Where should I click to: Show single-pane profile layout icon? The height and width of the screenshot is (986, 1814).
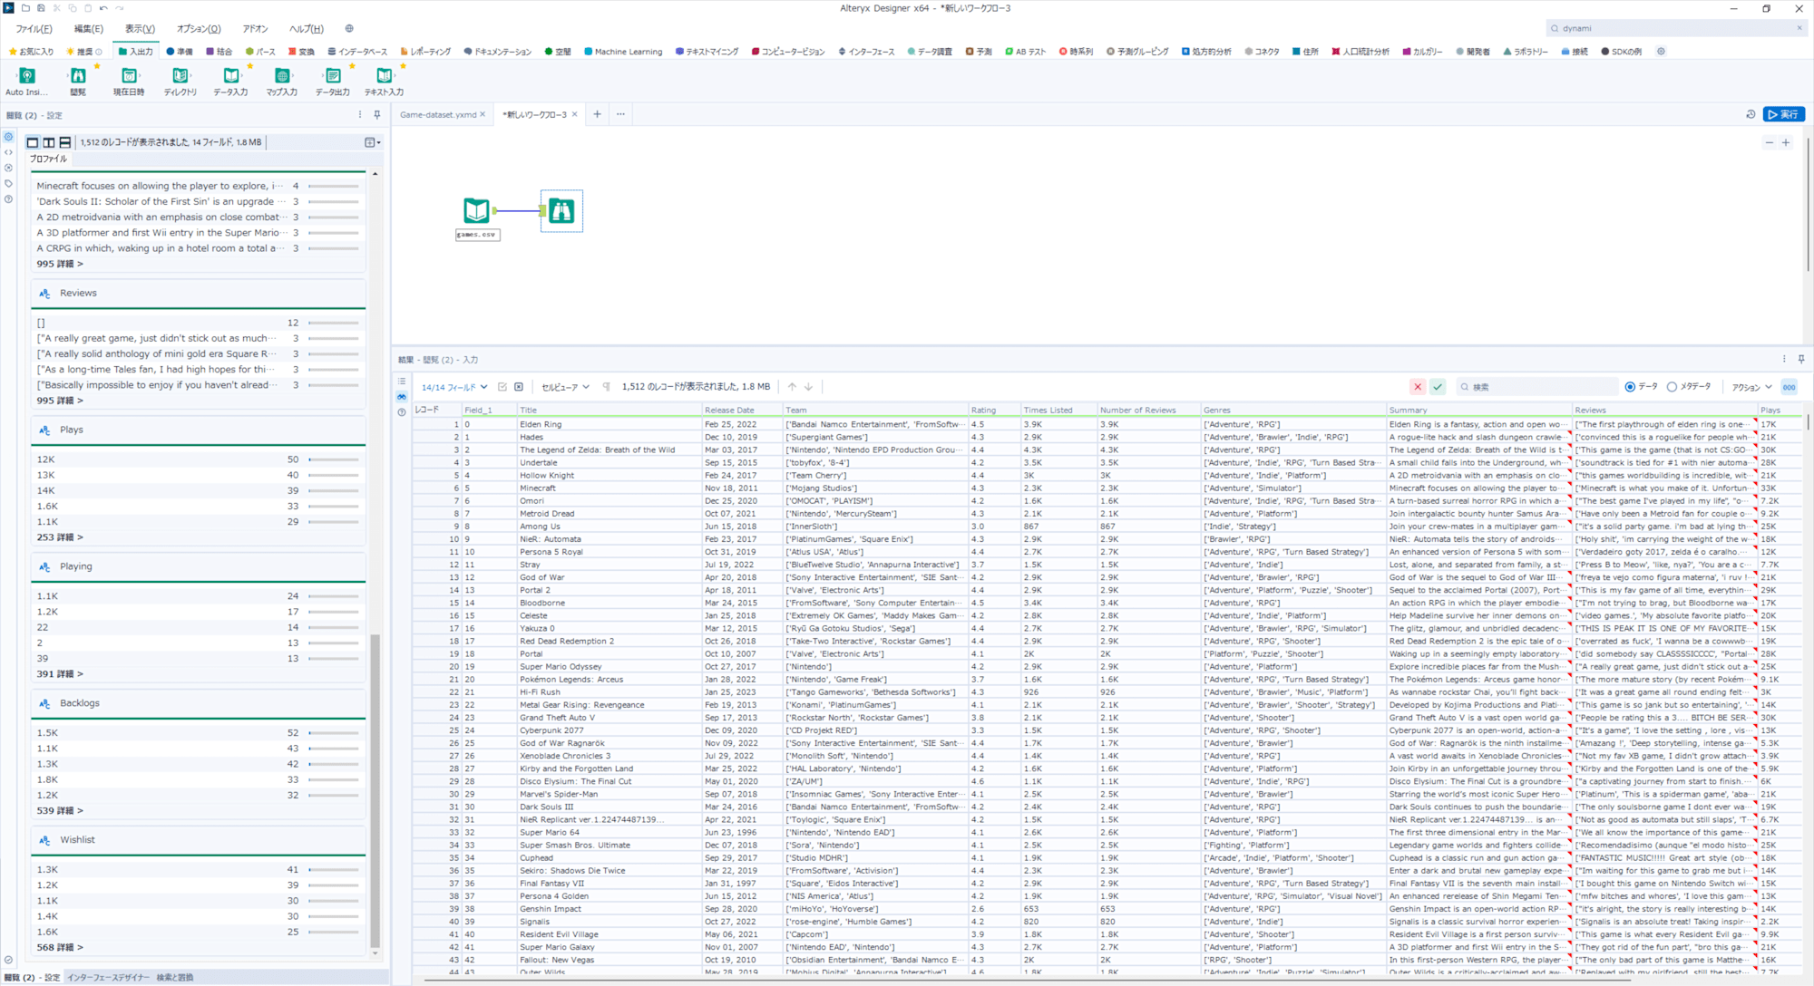click(33, 142)
